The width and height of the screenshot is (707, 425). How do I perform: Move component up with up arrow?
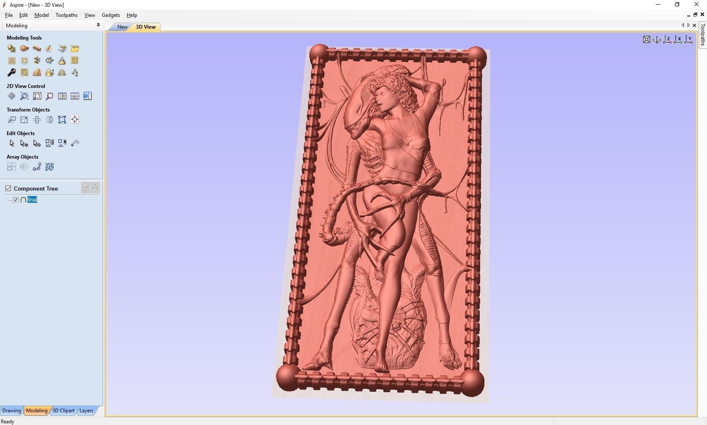pyautogui.click(x=85, y=188)
